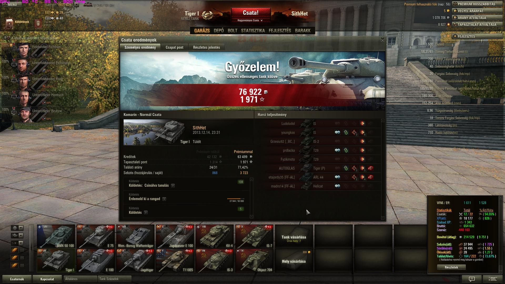Click prdlacka's spotted binoculars icon
The height and width of the screenshot is (284, 505).
point(337,150)
